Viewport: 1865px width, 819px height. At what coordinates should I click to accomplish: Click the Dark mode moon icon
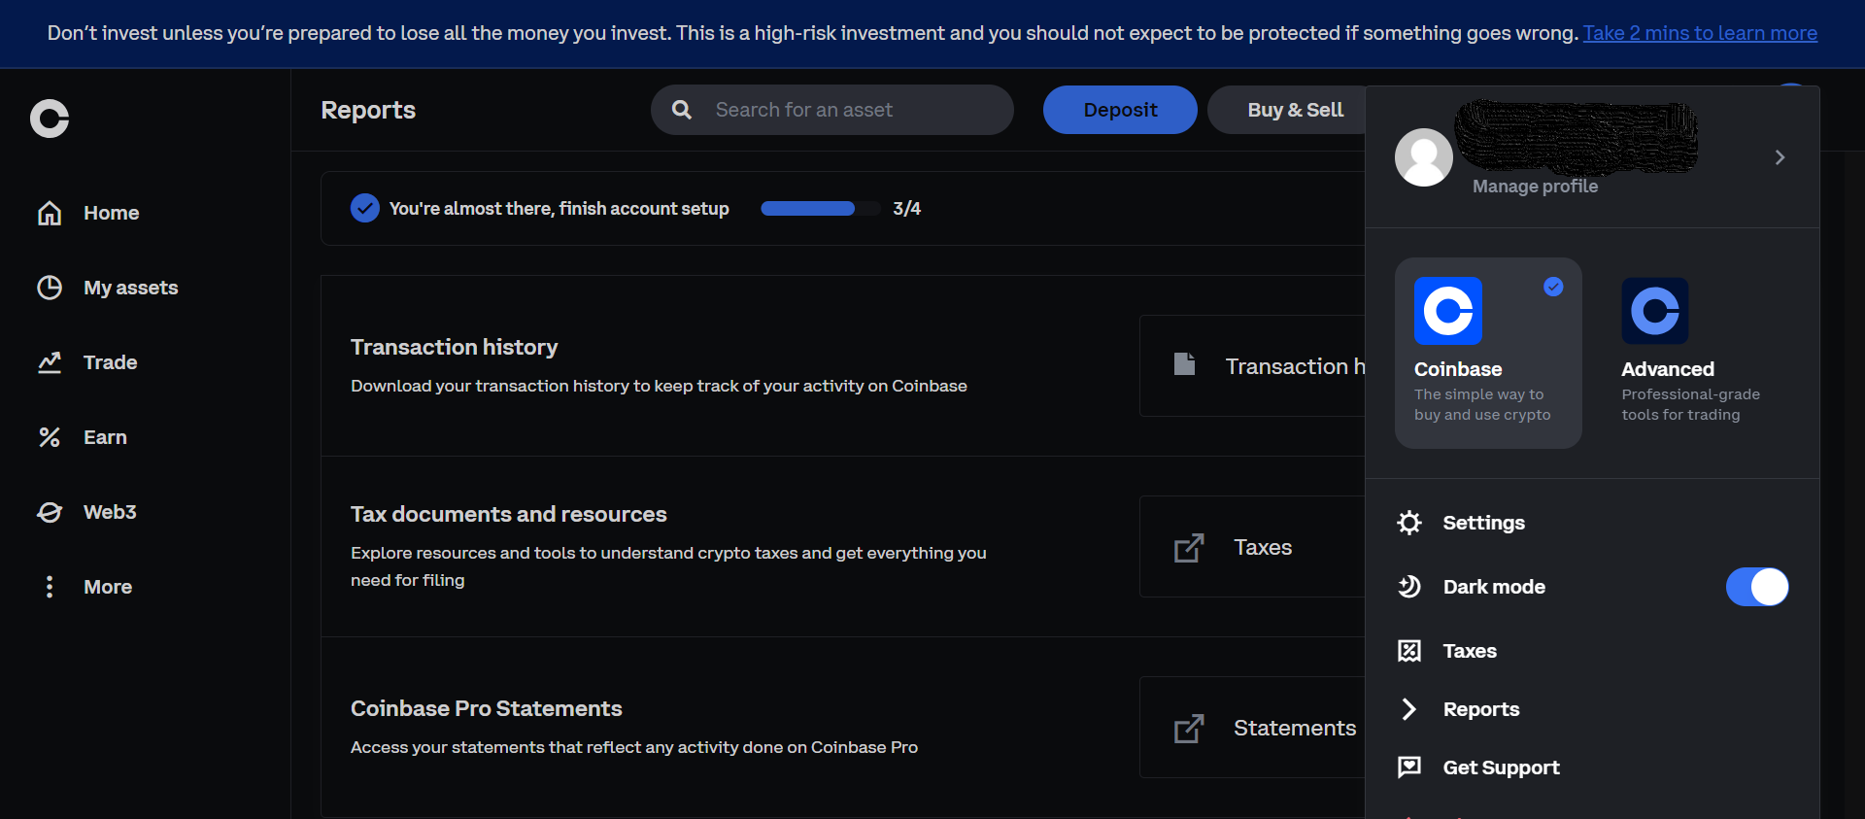click(1409, 587)
